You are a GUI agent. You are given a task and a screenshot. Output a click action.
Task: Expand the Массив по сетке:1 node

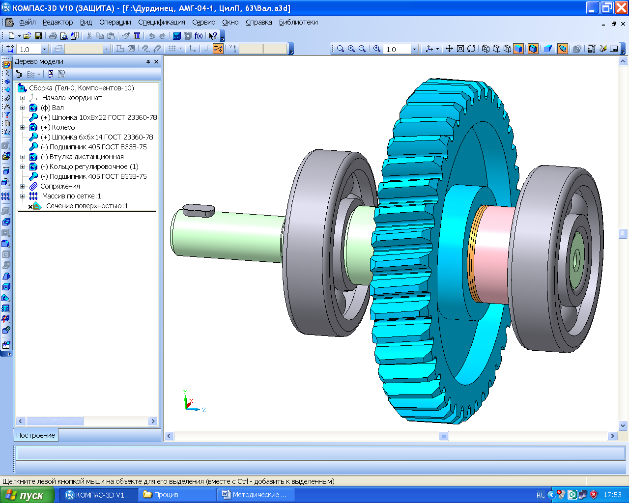22,196
